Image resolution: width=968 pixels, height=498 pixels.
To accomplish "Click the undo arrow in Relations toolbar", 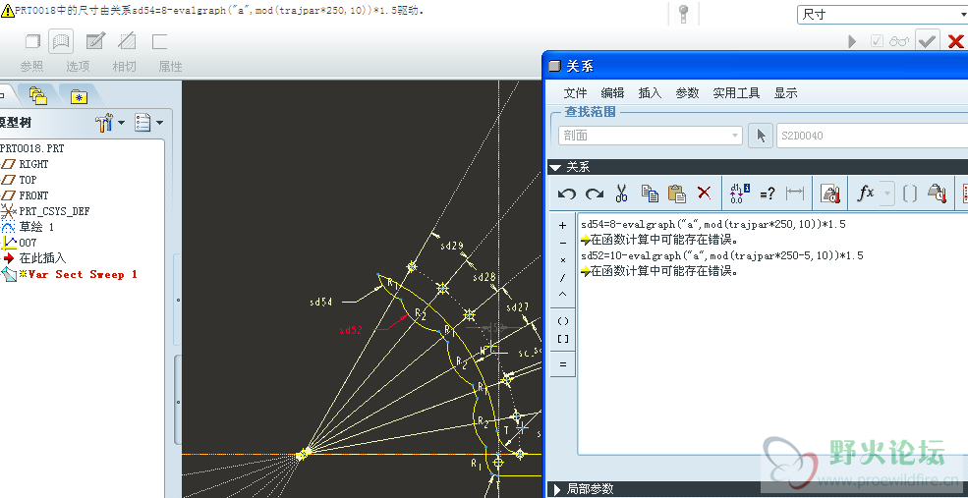I will pos(566,194).
